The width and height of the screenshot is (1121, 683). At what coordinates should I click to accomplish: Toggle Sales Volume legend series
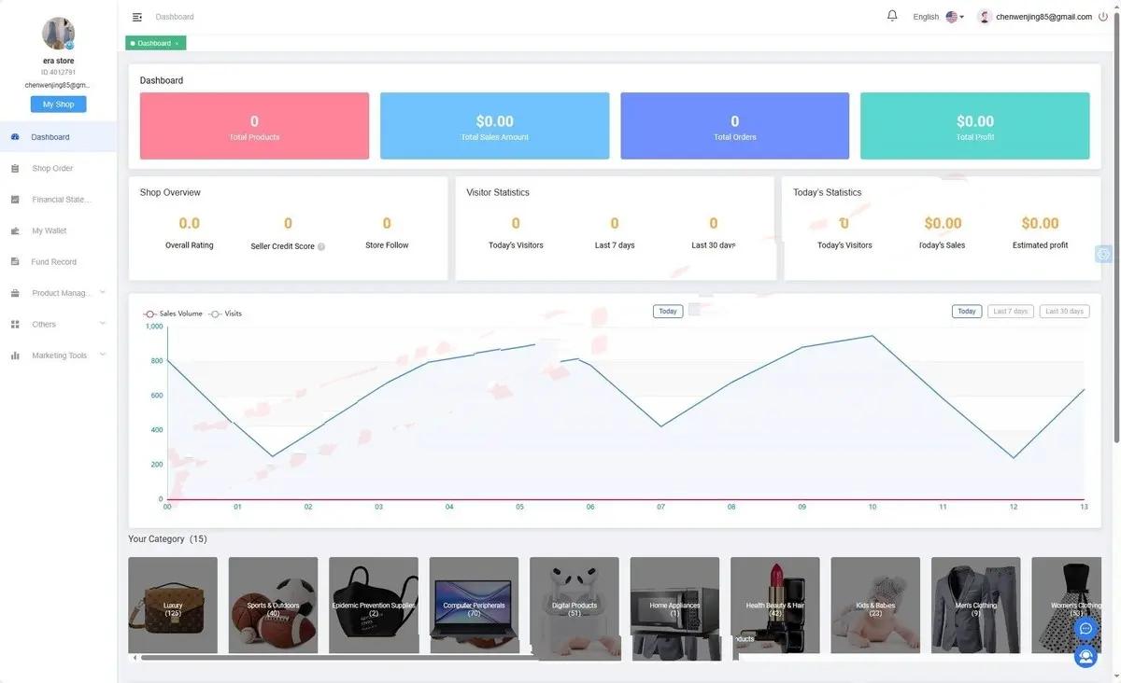173,314
